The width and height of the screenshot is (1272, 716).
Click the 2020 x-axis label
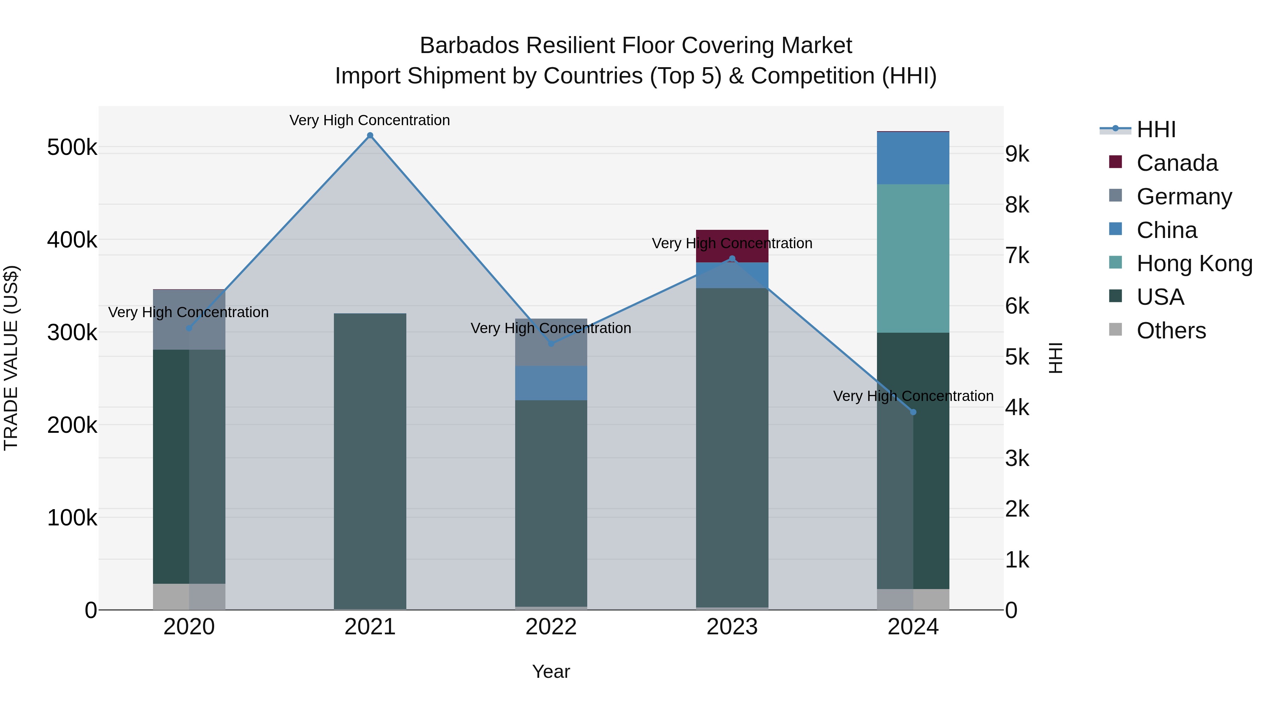click(x=189, y=627)
